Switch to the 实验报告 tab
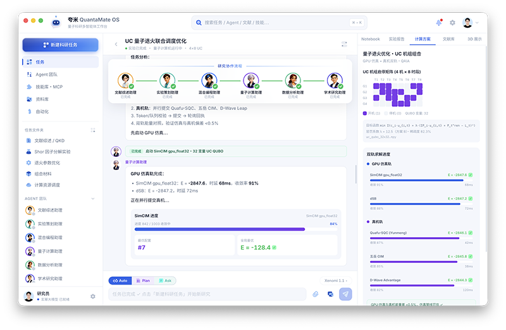Viewport: 506px width, 330px height. click(x=397, y=39)
